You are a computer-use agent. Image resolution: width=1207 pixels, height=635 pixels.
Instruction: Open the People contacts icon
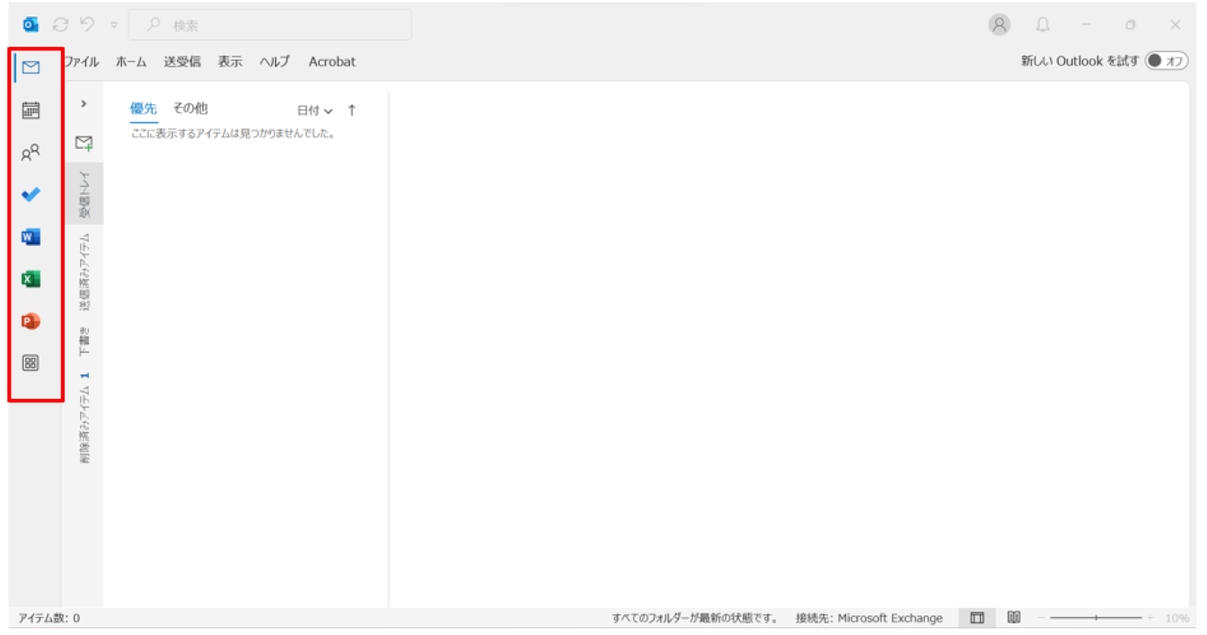pyautogui.click(x=31, y=153)
